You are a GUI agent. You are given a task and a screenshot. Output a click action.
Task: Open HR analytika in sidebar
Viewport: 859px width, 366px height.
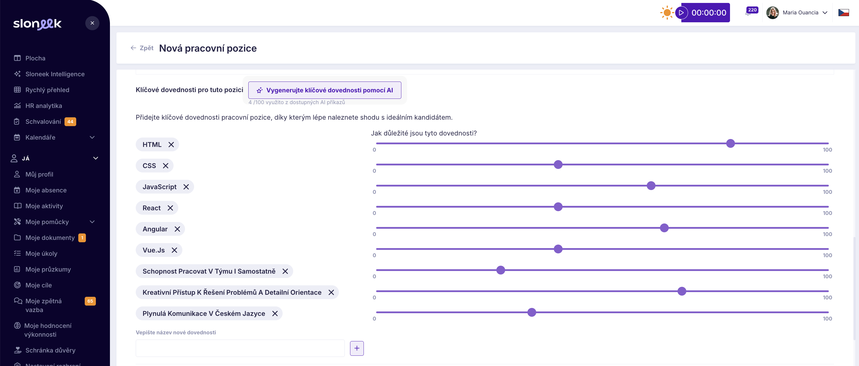[44, 106]
